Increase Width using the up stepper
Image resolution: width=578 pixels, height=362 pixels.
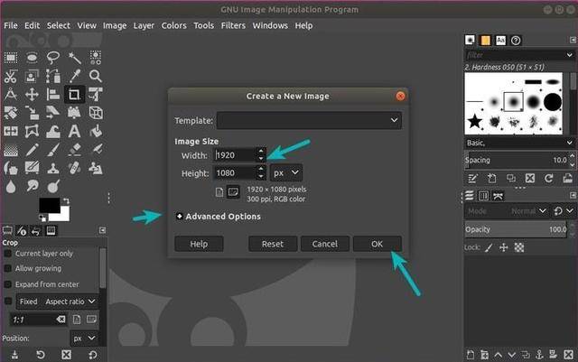261,151
